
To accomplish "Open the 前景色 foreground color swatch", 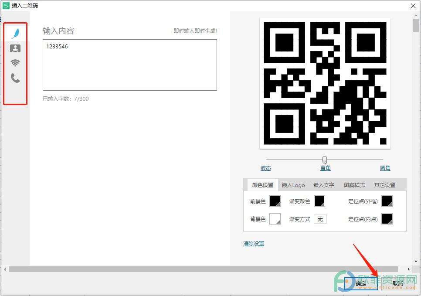I will (x=275, y=201).
